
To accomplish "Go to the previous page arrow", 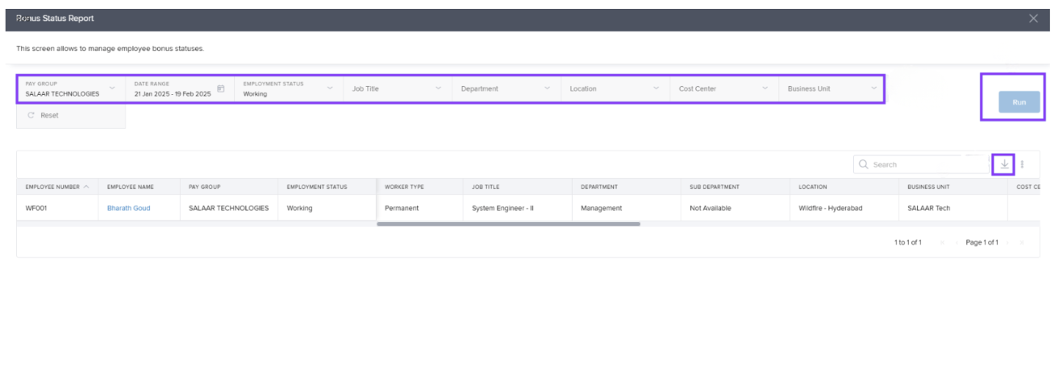I will pos(956,242).
